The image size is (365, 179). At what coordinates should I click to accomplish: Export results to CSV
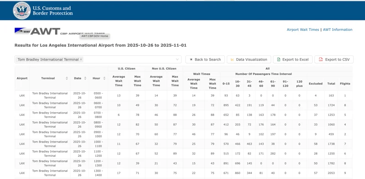pos(334,60)
